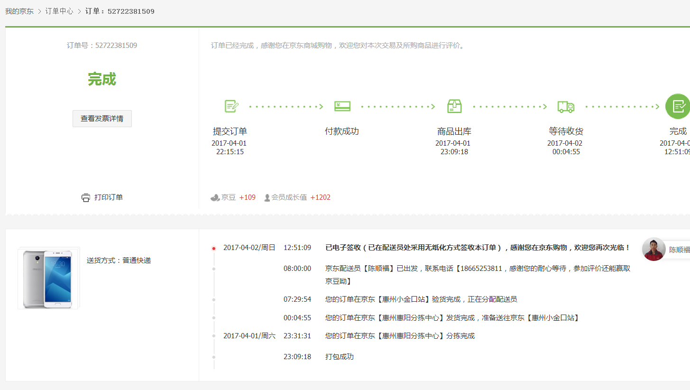Click the 订单已经完成 thank-you message
This screenshot has width=690, height=390.
(x=339, y=46)
